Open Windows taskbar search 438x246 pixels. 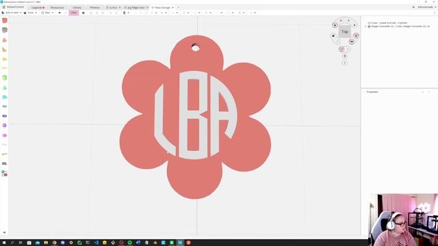pos(12,243)
